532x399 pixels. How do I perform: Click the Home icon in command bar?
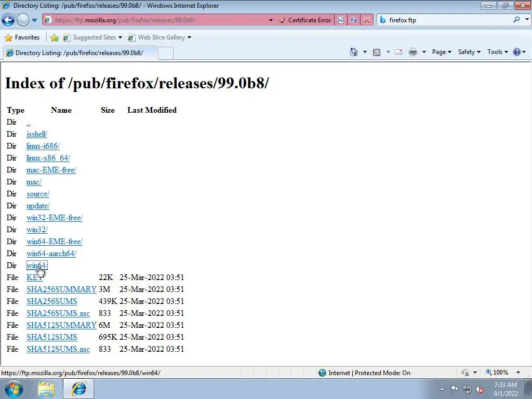pos(353,52)
